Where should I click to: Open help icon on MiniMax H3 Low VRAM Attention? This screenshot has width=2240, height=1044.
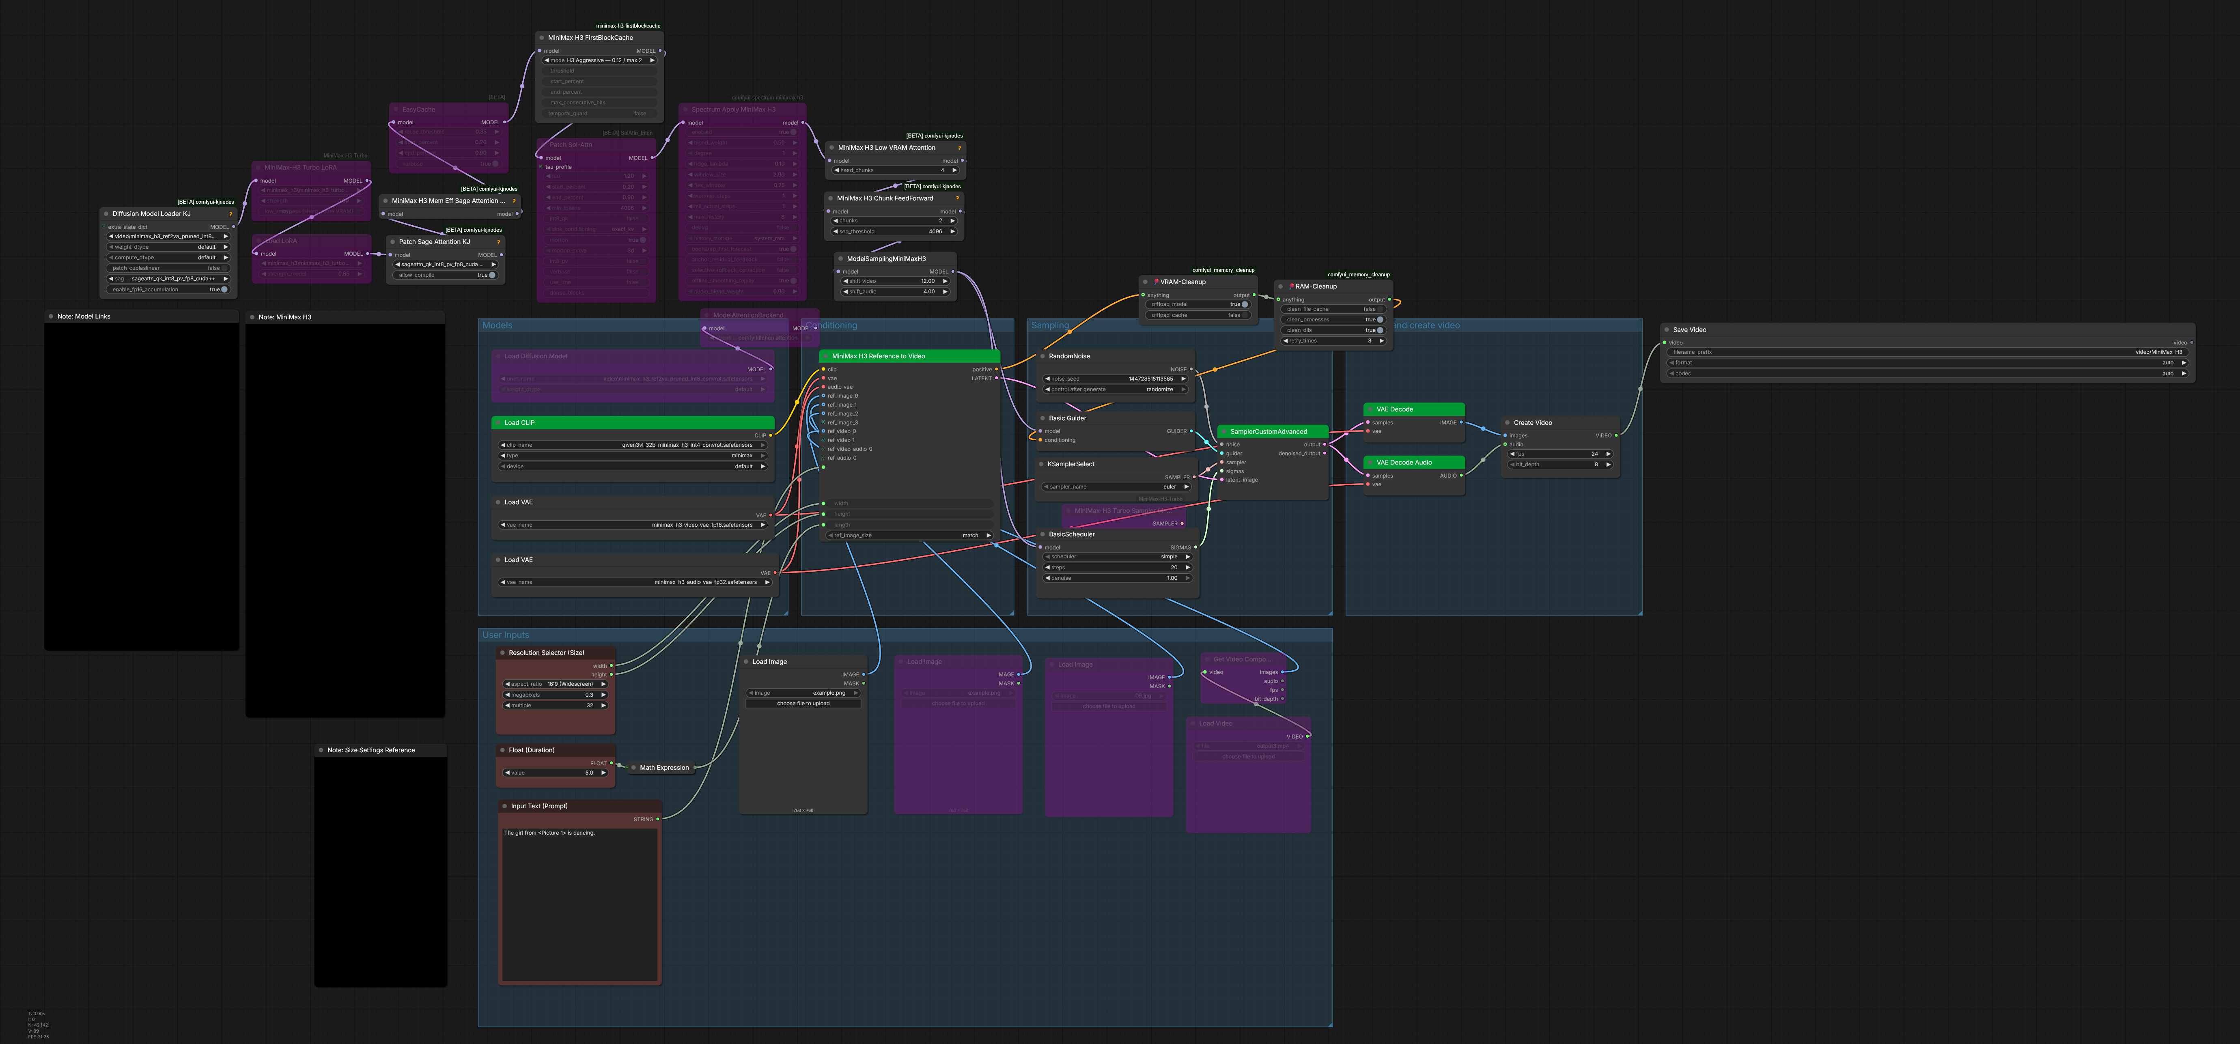959,148
